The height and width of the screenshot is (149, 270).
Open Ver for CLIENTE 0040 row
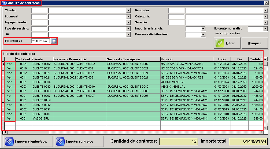9,87
